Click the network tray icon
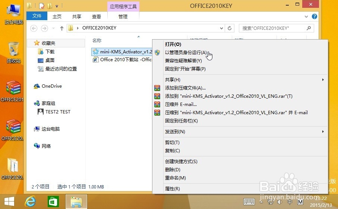The width and height of the screenshot is (338, 209). pos(270,202)
